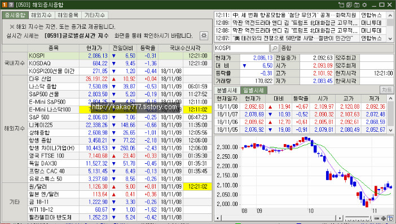Zoom out chart with minus icon
Viewport: 396px width, 224px height.
(377, 218)
